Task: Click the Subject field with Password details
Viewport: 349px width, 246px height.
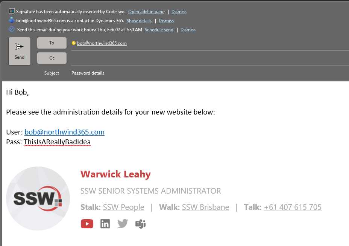Action: tap(88, 73)
